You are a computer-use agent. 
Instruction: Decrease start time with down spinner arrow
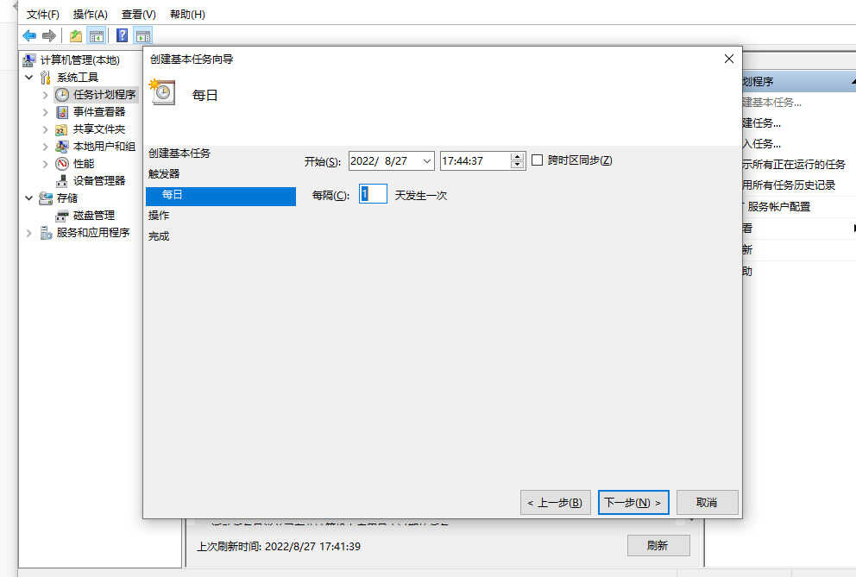point(517,165)
